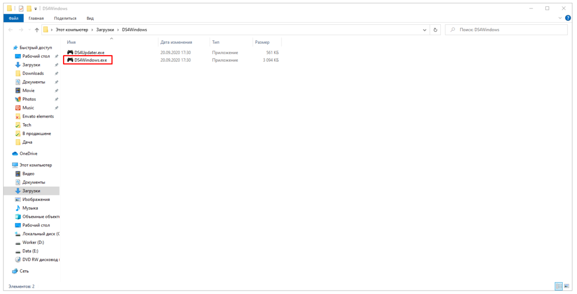This screenshot has height=294, width=577.
Task: Click the DS4Windows.exe gamepad icon
Action: coord(71,60)
